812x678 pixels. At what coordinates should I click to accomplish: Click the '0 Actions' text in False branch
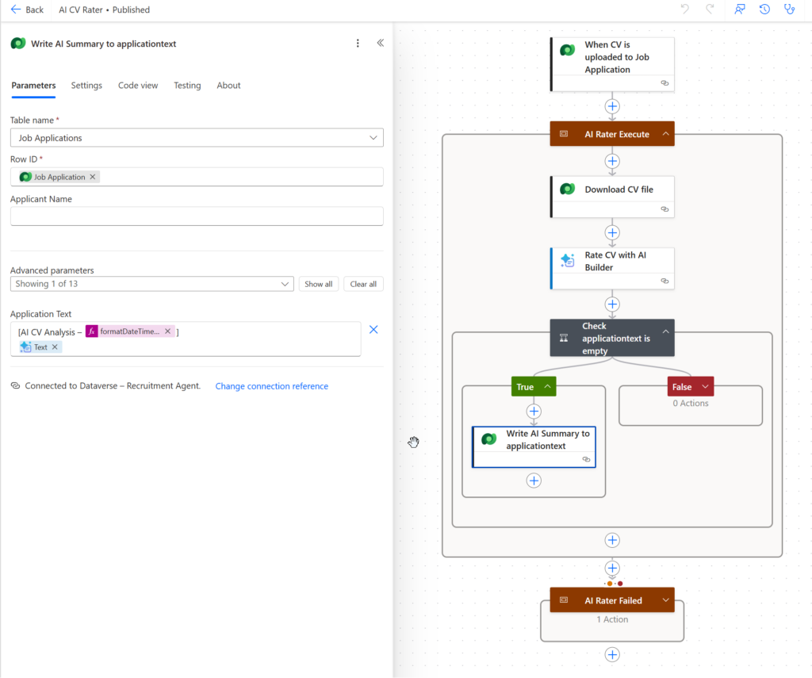691,403
